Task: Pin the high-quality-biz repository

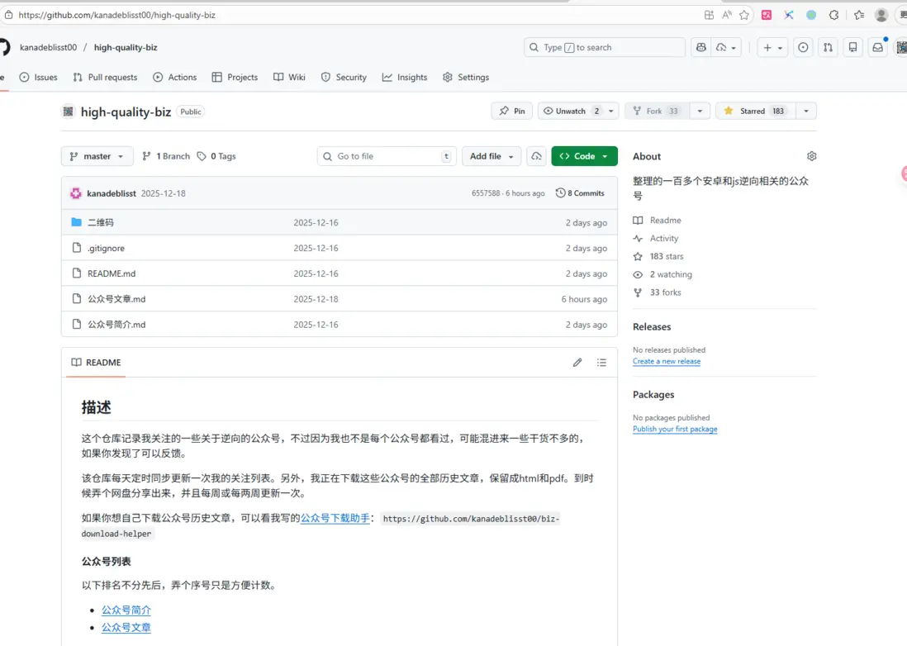Action: (512, 111)
